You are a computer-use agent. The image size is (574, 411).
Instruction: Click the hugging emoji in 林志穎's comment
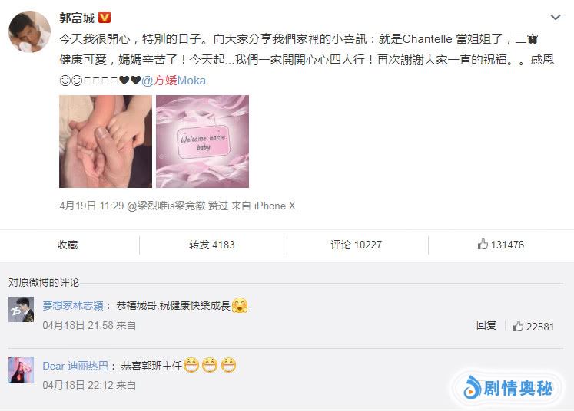point(240,305)
